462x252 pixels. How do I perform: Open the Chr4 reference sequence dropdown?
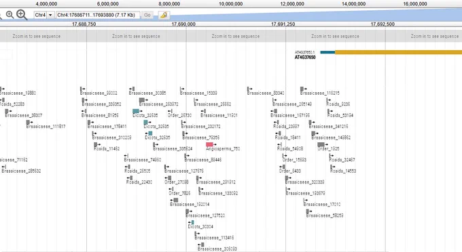pyautogui.click(x=44, y=15)
